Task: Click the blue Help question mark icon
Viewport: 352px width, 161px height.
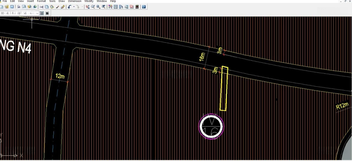Action: point(144,7)
